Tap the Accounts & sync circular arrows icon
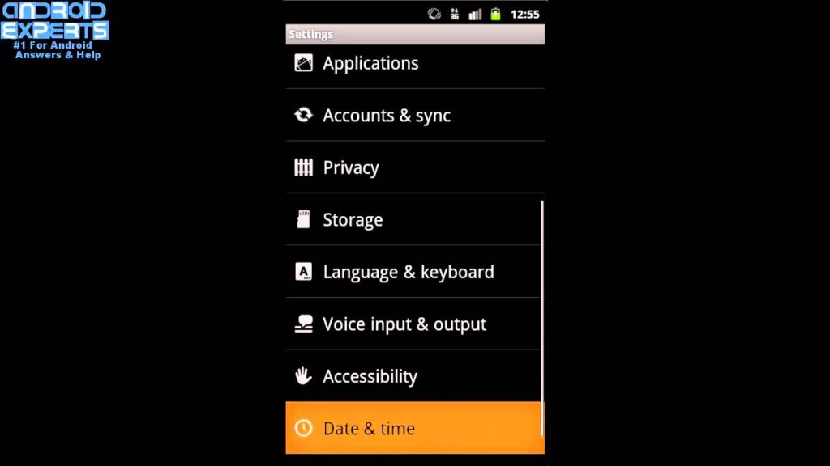The height and width of the screenshot is (466, 830). 303,115
